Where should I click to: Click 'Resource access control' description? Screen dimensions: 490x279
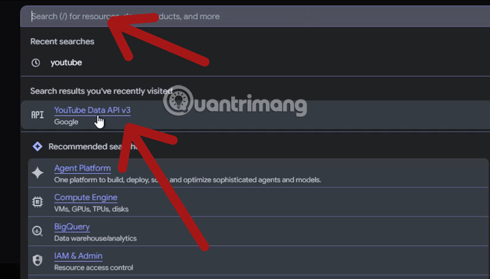point(93,267)
